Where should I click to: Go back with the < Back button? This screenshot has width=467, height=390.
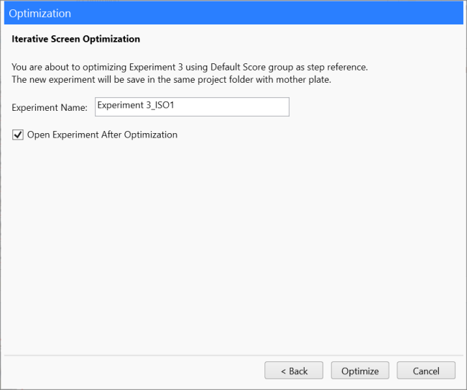point(294,371)
